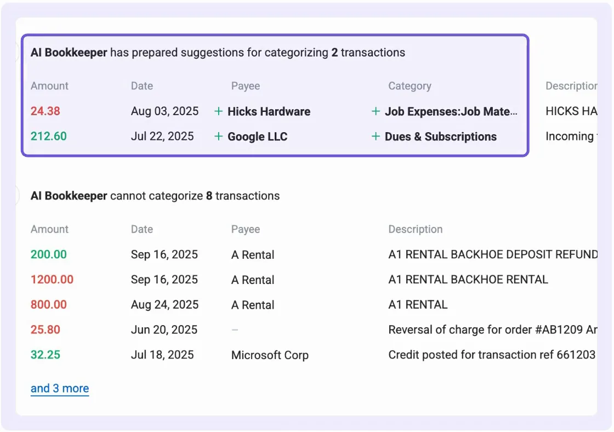
Task: Click the Amount column header in suggestions table
Action: [49, 86]
